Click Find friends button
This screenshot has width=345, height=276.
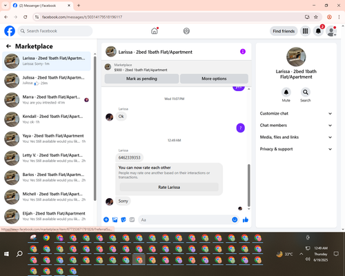coord(284,31)
